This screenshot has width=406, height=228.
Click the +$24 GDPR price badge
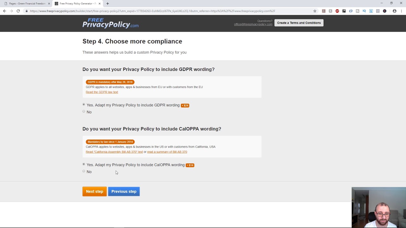(x=185, y=105)
